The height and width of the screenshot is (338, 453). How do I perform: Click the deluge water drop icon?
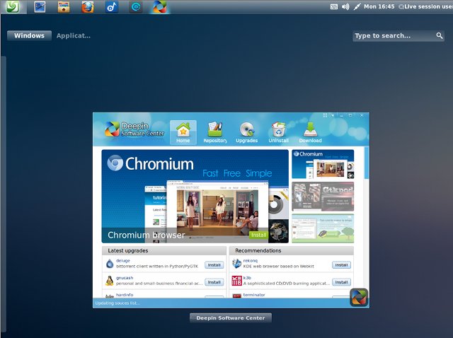(110, 263)
